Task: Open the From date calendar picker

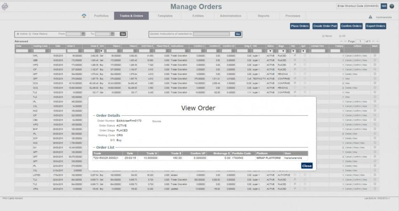Action: (x=83, y=34)
